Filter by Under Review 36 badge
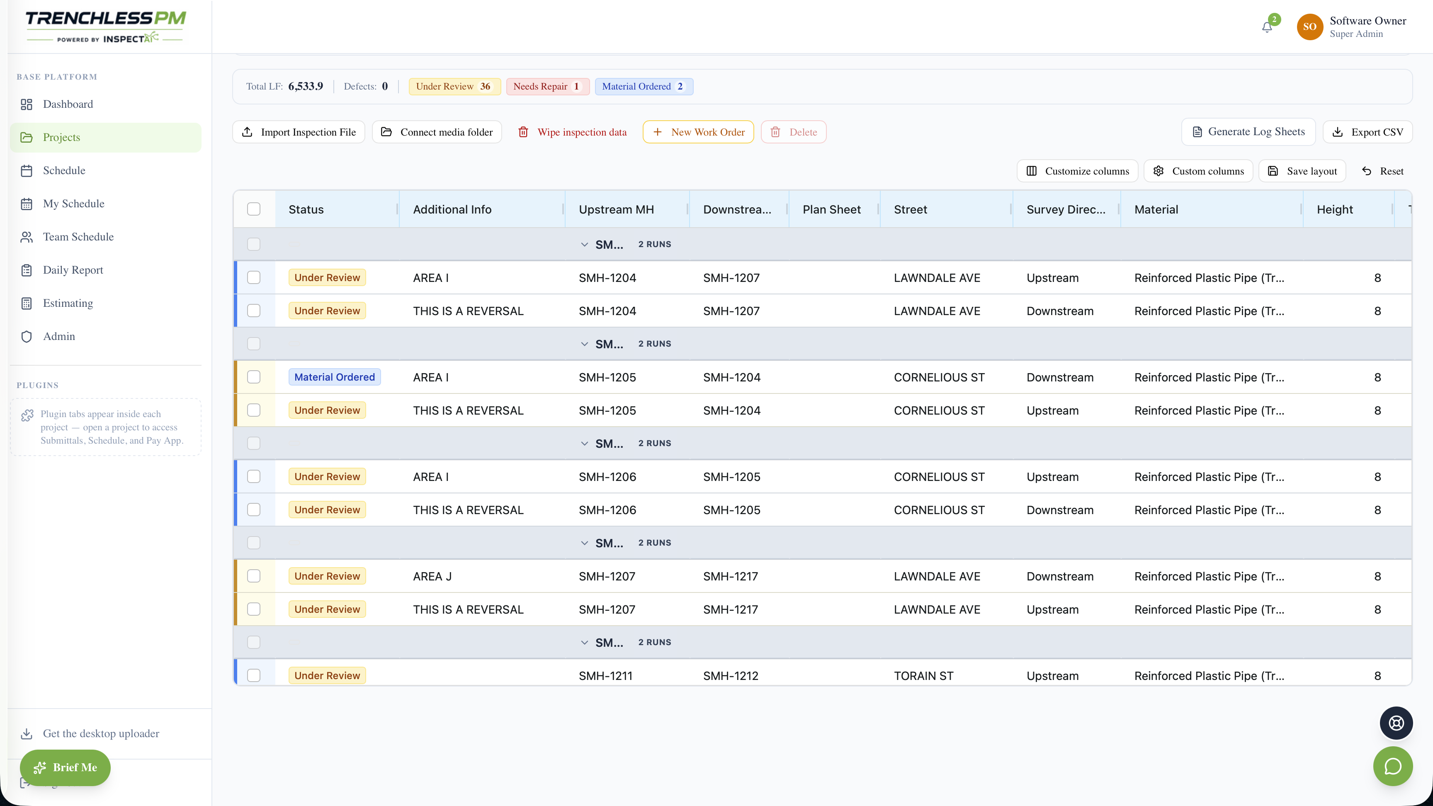The height and width of the screenshot is (806, 1433). coord(454,86)
